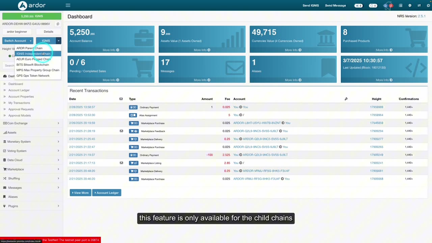Open More Info on Purchased Products card
This screenshot has height=243, width=432.
pyautogui.click(x=384, y=50)
